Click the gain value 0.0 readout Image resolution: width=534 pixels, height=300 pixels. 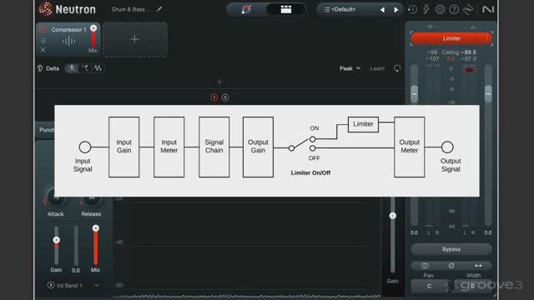(x=76, y=270)
